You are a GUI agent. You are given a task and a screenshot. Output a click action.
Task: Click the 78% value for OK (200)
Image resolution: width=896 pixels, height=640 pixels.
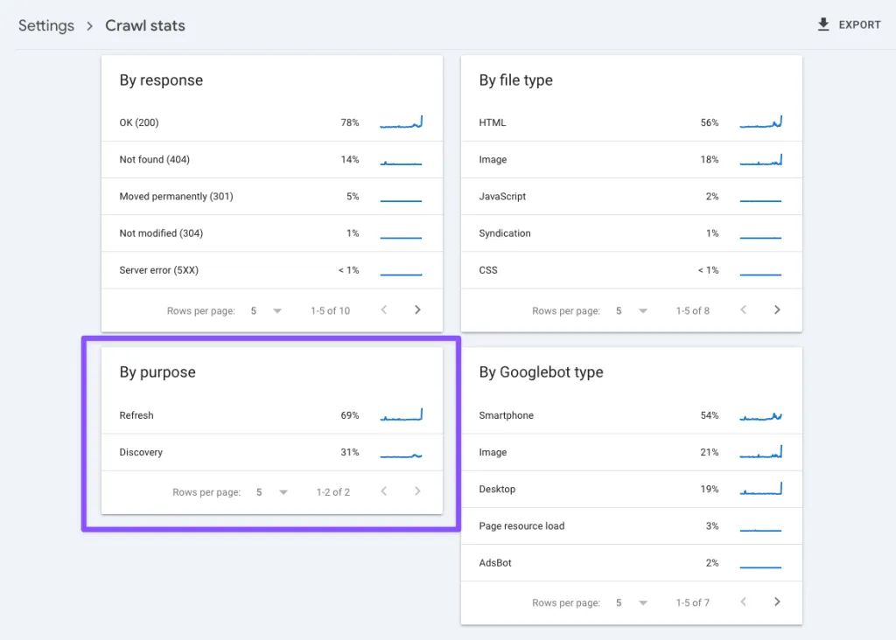350,122
